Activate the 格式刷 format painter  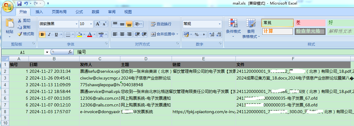point(25,34)
